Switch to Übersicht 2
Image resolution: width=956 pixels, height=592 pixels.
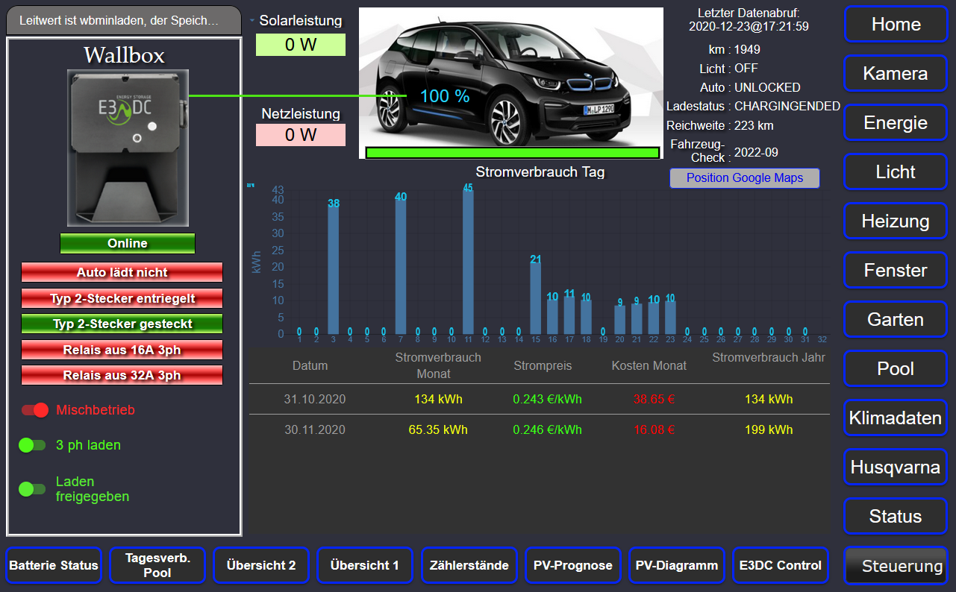coord(261,565)
